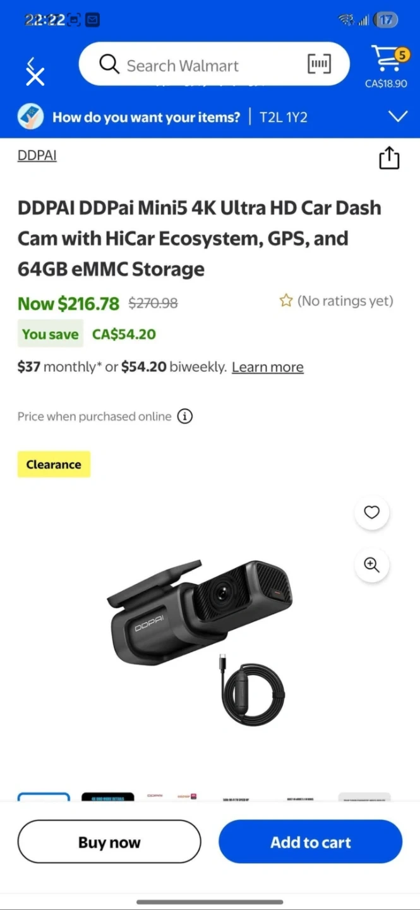Open the price info tooltip
This screenshot has height=910, width=420.
point(185,416)
